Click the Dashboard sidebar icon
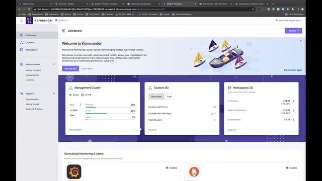 pyautogui.click(x=21, y=35)
